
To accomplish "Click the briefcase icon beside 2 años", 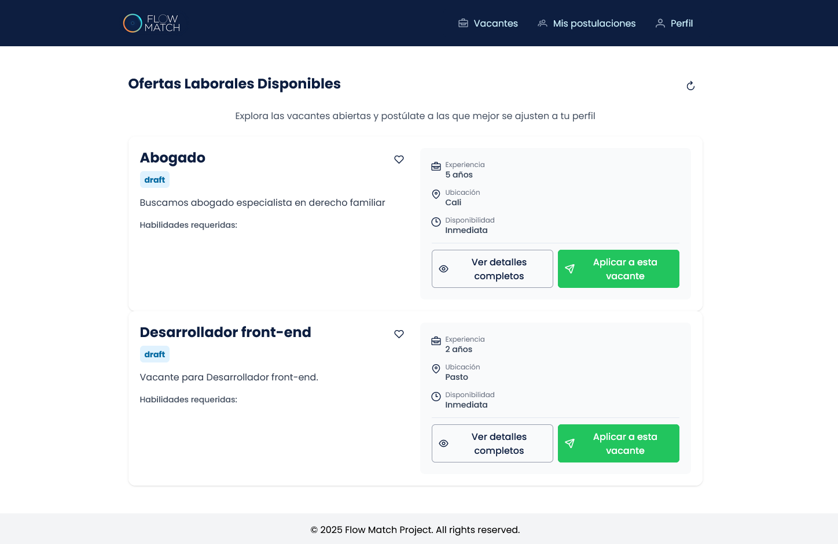I will coord(436,341).
